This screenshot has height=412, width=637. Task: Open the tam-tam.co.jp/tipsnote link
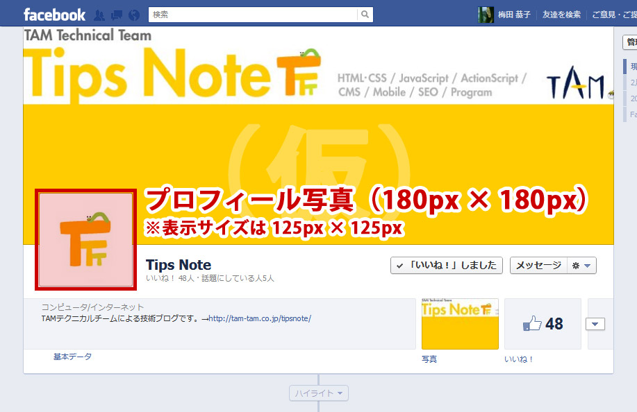pos(260,319)
